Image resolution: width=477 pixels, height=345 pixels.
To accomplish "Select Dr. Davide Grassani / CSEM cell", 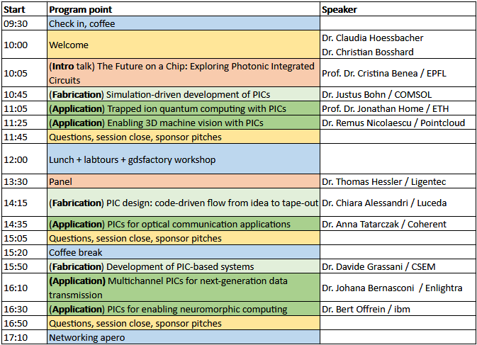I will coord(398,266).
